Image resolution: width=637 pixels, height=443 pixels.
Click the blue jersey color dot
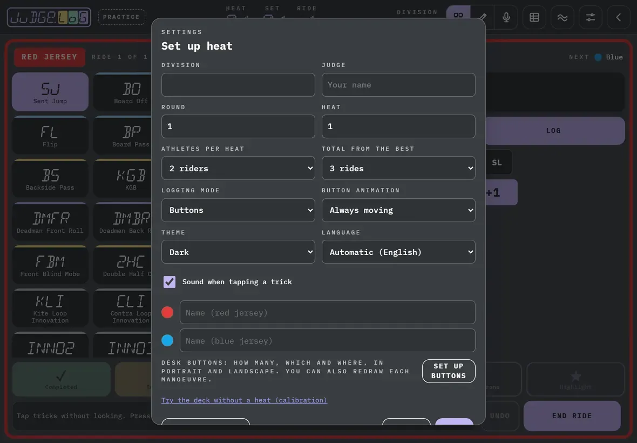(x=167, y=340)
